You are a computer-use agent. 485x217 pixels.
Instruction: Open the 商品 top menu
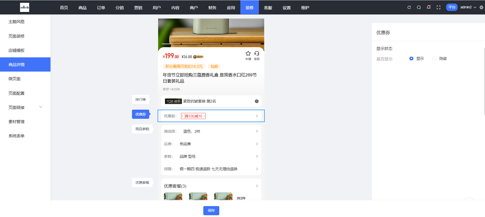tap(82, 8)
